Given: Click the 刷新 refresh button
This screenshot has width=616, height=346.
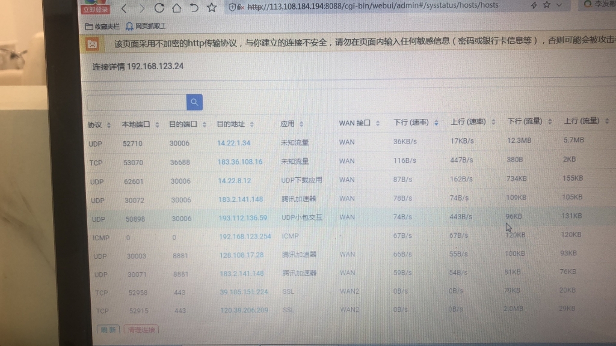Looking at the screenshot, I should [x=108, y=330].
